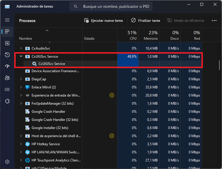The image size is (222, 169).
Task: Click suspended icon for Host de experiencia
Action: click(112, 136)
